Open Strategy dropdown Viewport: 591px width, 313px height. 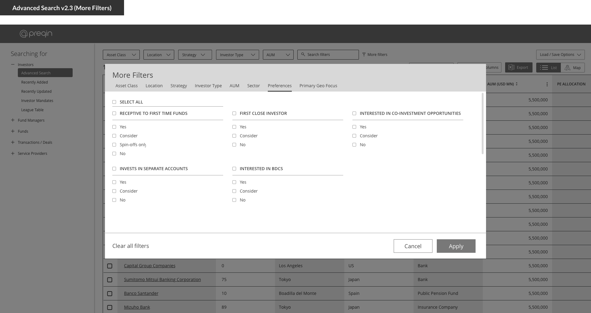[195, 55]
